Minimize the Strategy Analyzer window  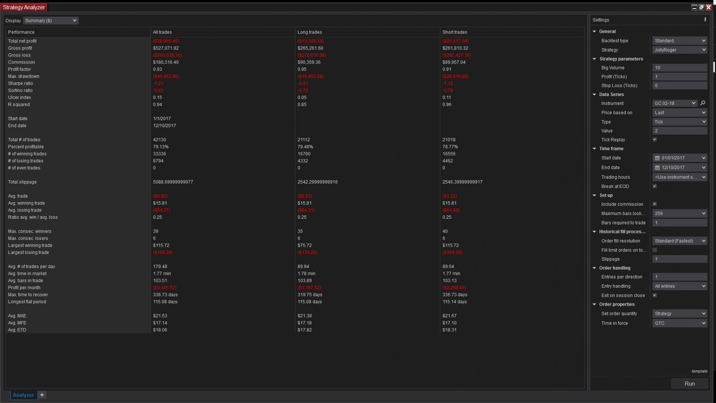coord(694,7)
